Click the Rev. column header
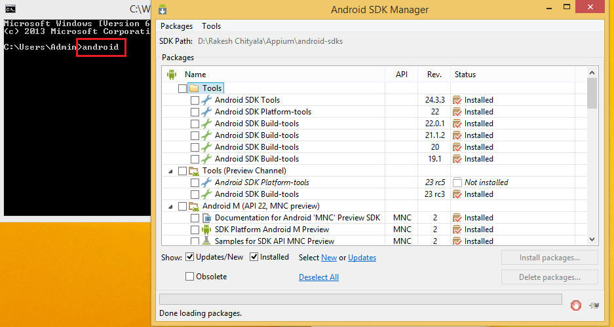Image resolution: width=614 pixels, height=327 pixels. pos(434,75)
